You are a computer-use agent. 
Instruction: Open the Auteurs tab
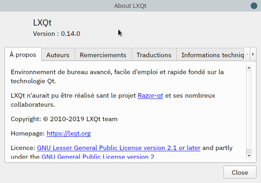pos(58,55)
